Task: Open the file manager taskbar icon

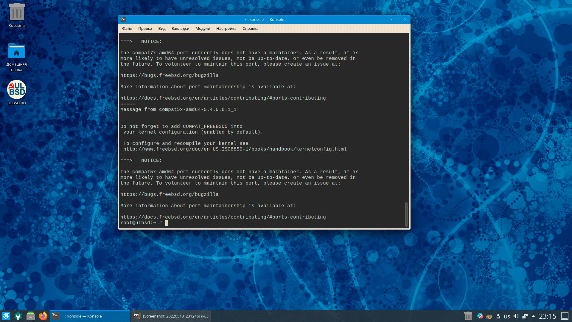Action: (31, 316)
